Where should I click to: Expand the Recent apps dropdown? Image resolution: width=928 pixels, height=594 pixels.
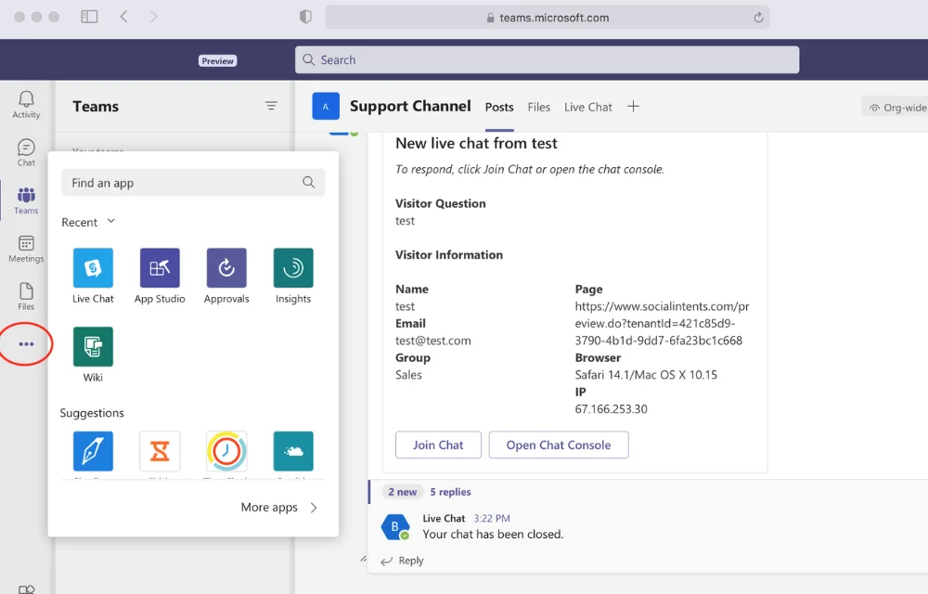pyautogui.click(x=111, y=221)
